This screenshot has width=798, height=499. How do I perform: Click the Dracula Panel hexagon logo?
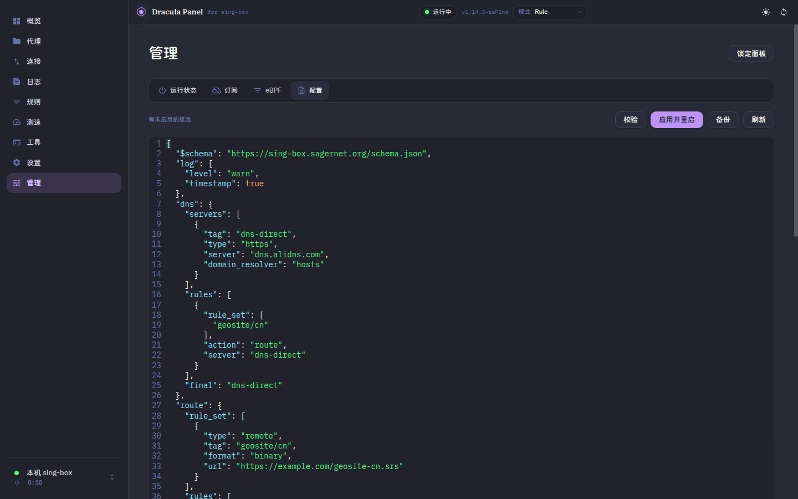click(141, 12)
